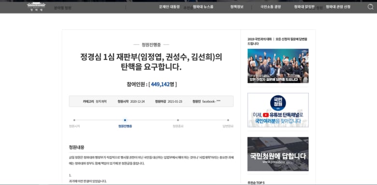Screen dimensions: 377x185
Task: Open the 청와대 뉴스룸 menu
Action: 203,7
